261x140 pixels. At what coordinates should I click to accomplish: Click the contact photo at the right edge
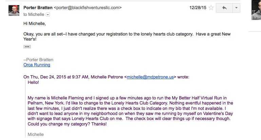tap(256, 10)
